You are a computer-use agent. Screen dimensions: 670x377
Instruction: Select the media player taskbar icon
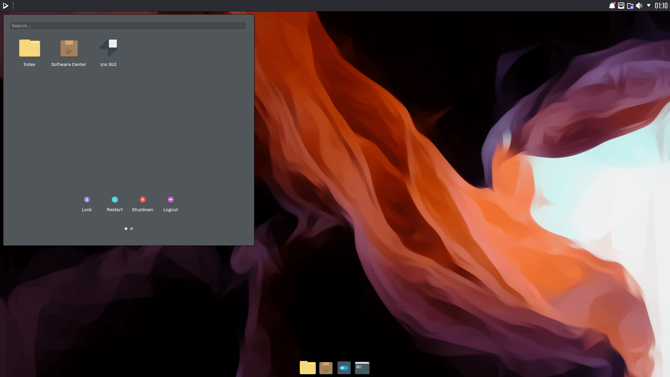[325, 367]
